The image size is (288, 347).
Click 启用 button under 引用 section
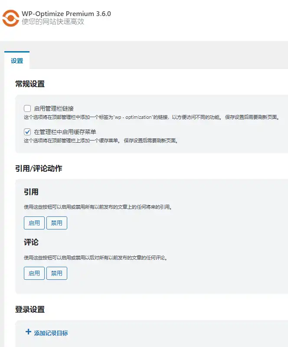click(x=34, y=223)
